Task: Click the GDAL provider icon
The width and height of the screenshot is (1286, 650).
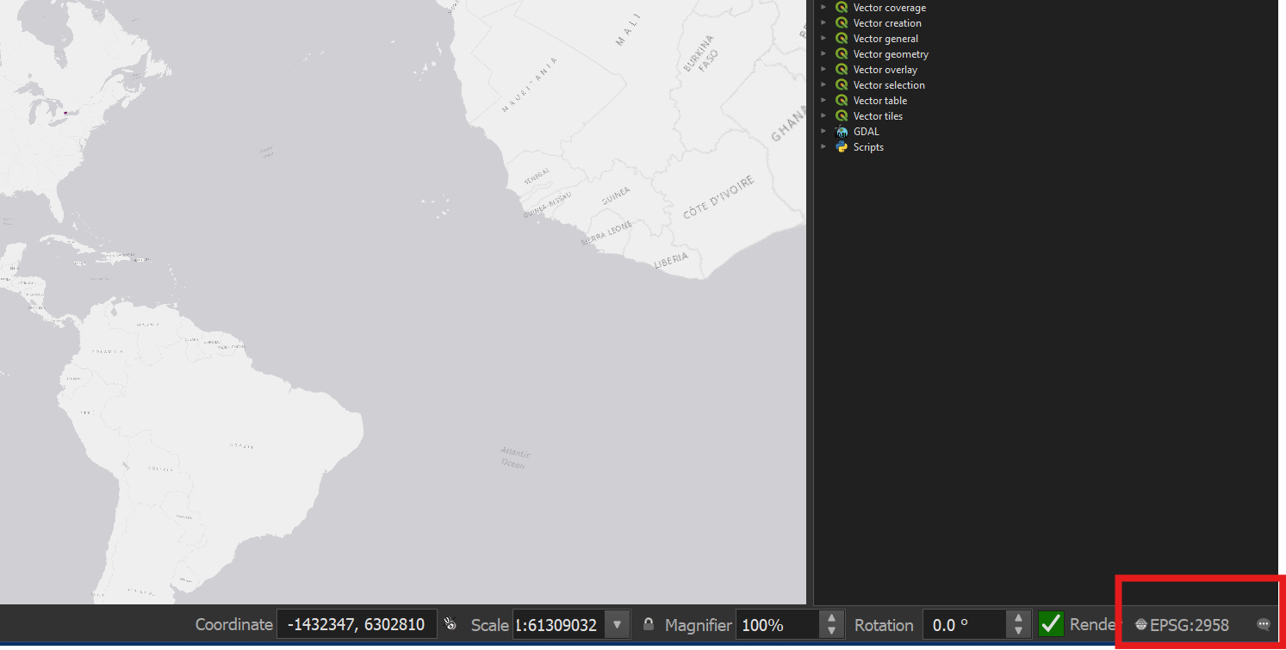Action: pos(842,132)
